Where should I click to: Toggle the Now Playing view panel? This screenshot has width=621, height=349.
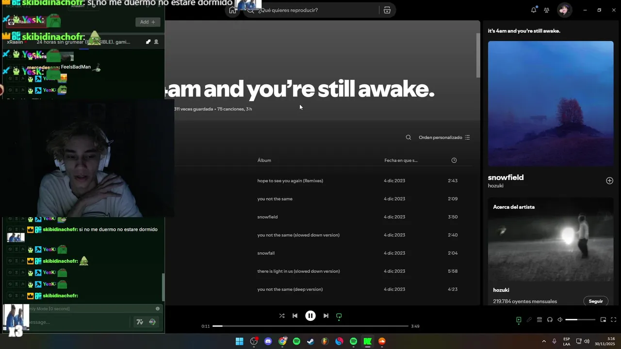(519, 320)
